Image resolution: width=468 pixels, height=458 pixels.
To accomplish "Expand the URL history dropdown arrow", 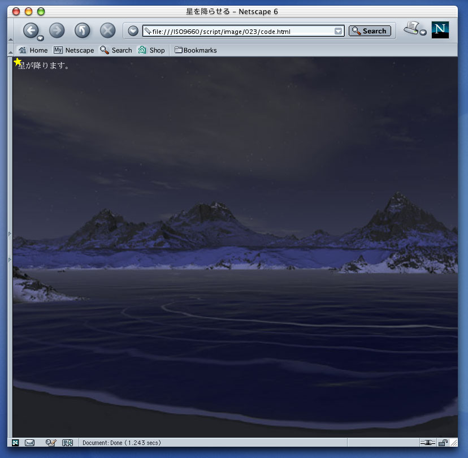I will (x=338, y=31).
